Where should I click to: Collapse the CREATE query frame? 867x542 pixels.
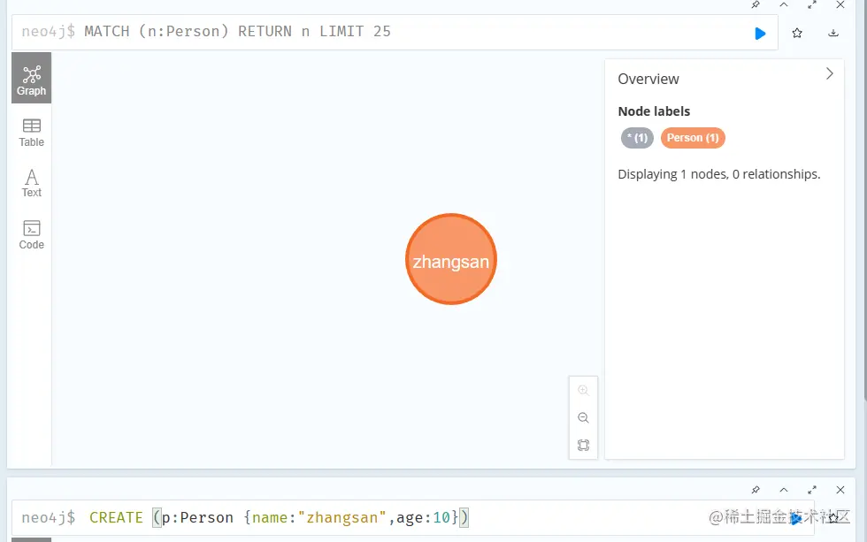784,490
